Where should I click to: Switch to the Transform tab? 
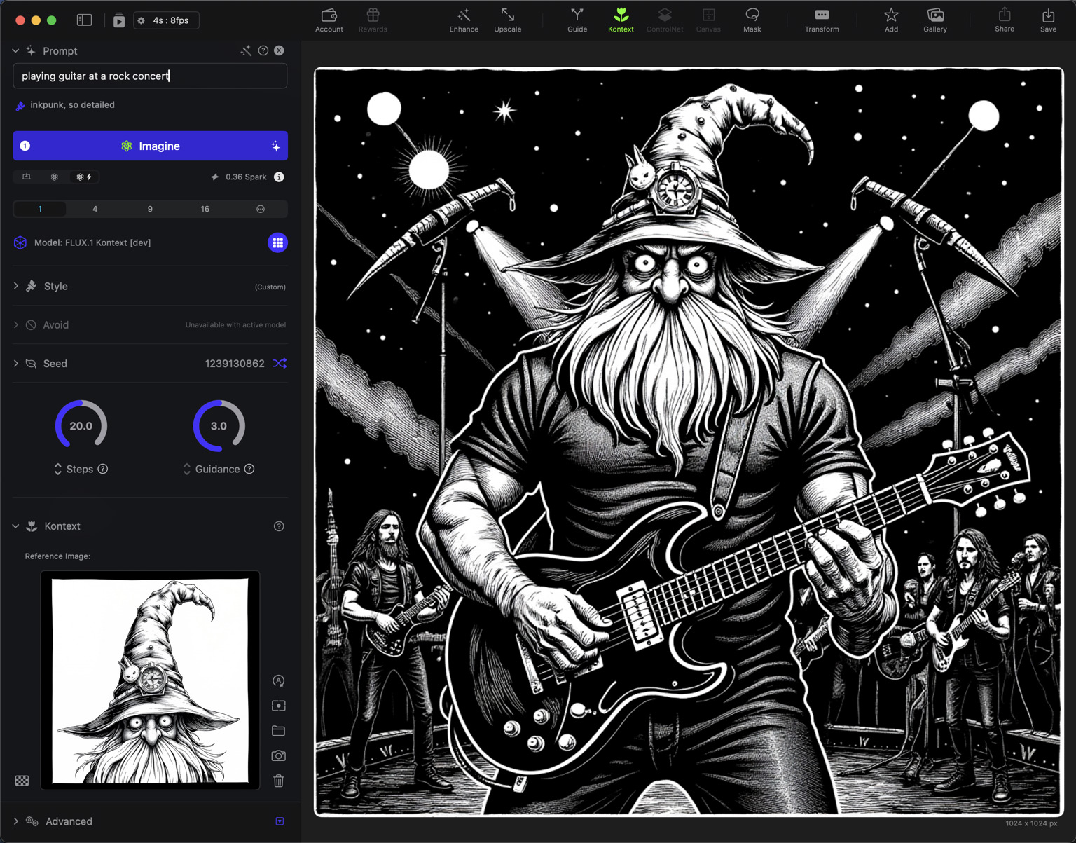[x=821, y=20]
